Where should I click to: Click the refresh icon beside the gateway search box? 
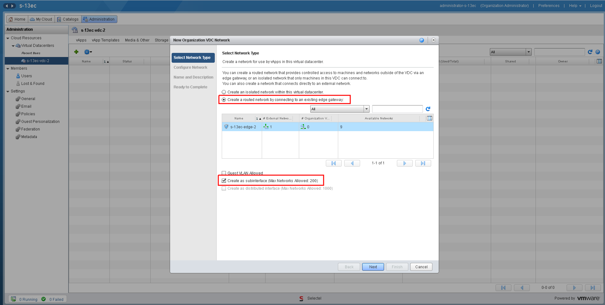tap(428, 109)
